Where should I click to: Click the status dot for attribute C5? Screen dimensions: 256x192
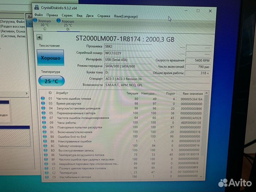tap(47, 177)
